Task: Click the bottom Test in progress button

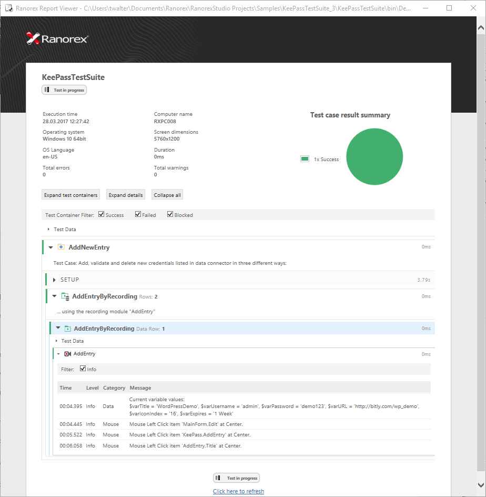Action: 237,478
